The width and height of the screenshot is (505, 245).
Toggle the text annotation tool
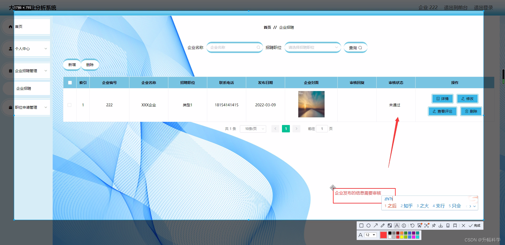397,226
